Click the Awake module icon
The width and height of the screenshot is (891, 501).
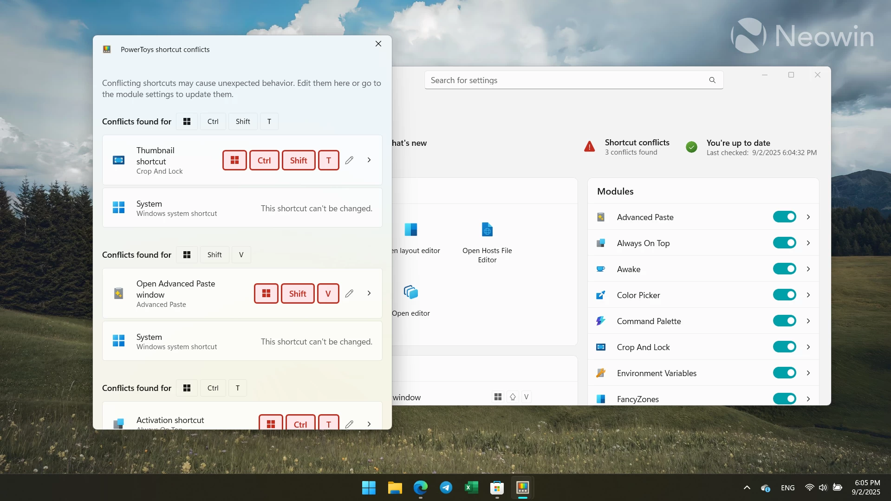[601, 269]
